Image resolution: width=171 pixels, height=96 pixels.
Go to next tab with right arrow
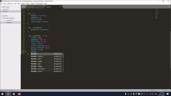pyautogui.click(x=24, y=7)
